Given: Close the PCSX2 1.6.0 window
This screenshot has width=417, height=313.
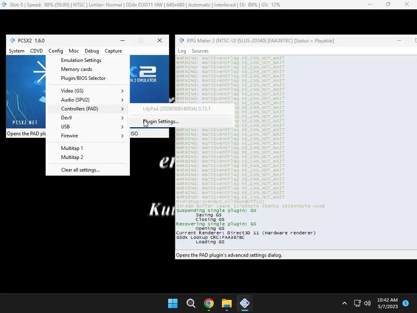Looking at the screenshot, I should pyautogui.click(x=160, y=40).
